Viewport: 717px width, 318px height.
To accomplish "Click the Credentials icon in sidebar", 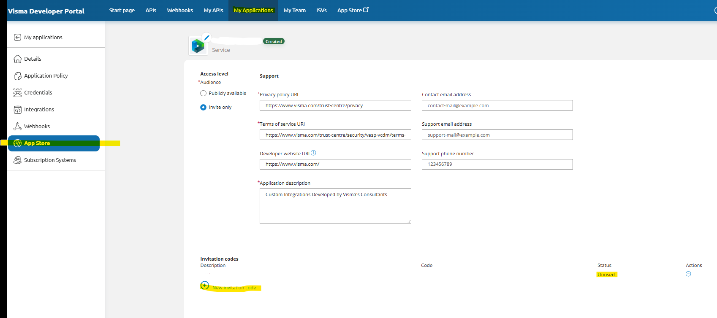I will (17, 92).
